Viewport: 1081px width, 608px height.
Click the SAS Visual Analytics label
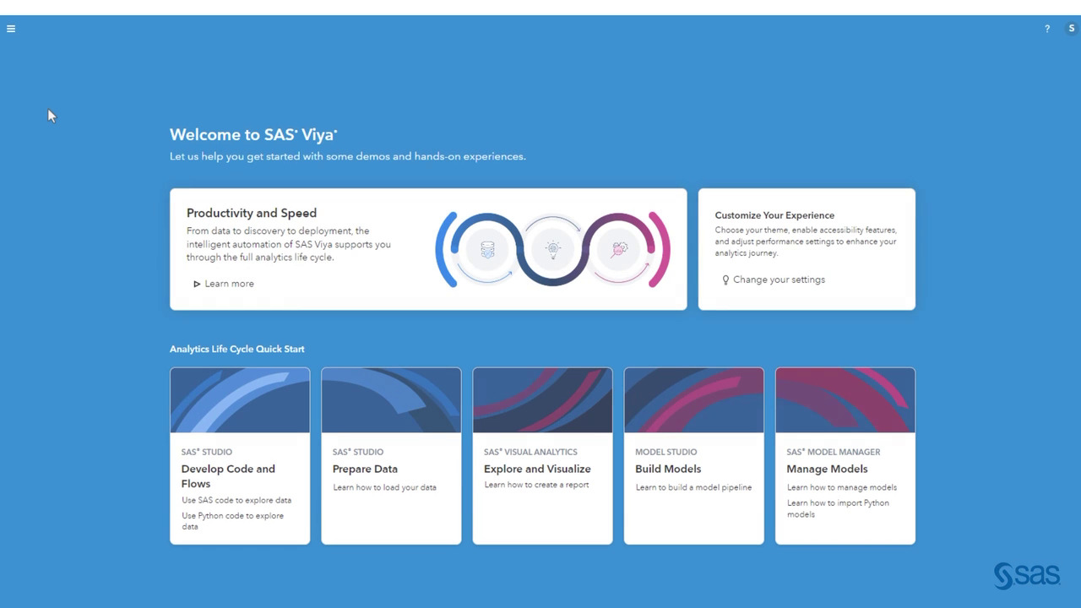(530, 452)
